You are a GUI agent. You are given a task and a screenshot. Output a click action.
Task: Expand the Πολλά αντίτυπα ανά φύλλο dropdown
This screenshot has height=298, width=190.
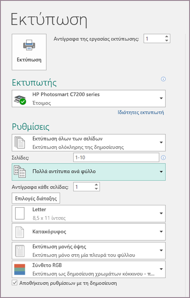click(161, 172)
